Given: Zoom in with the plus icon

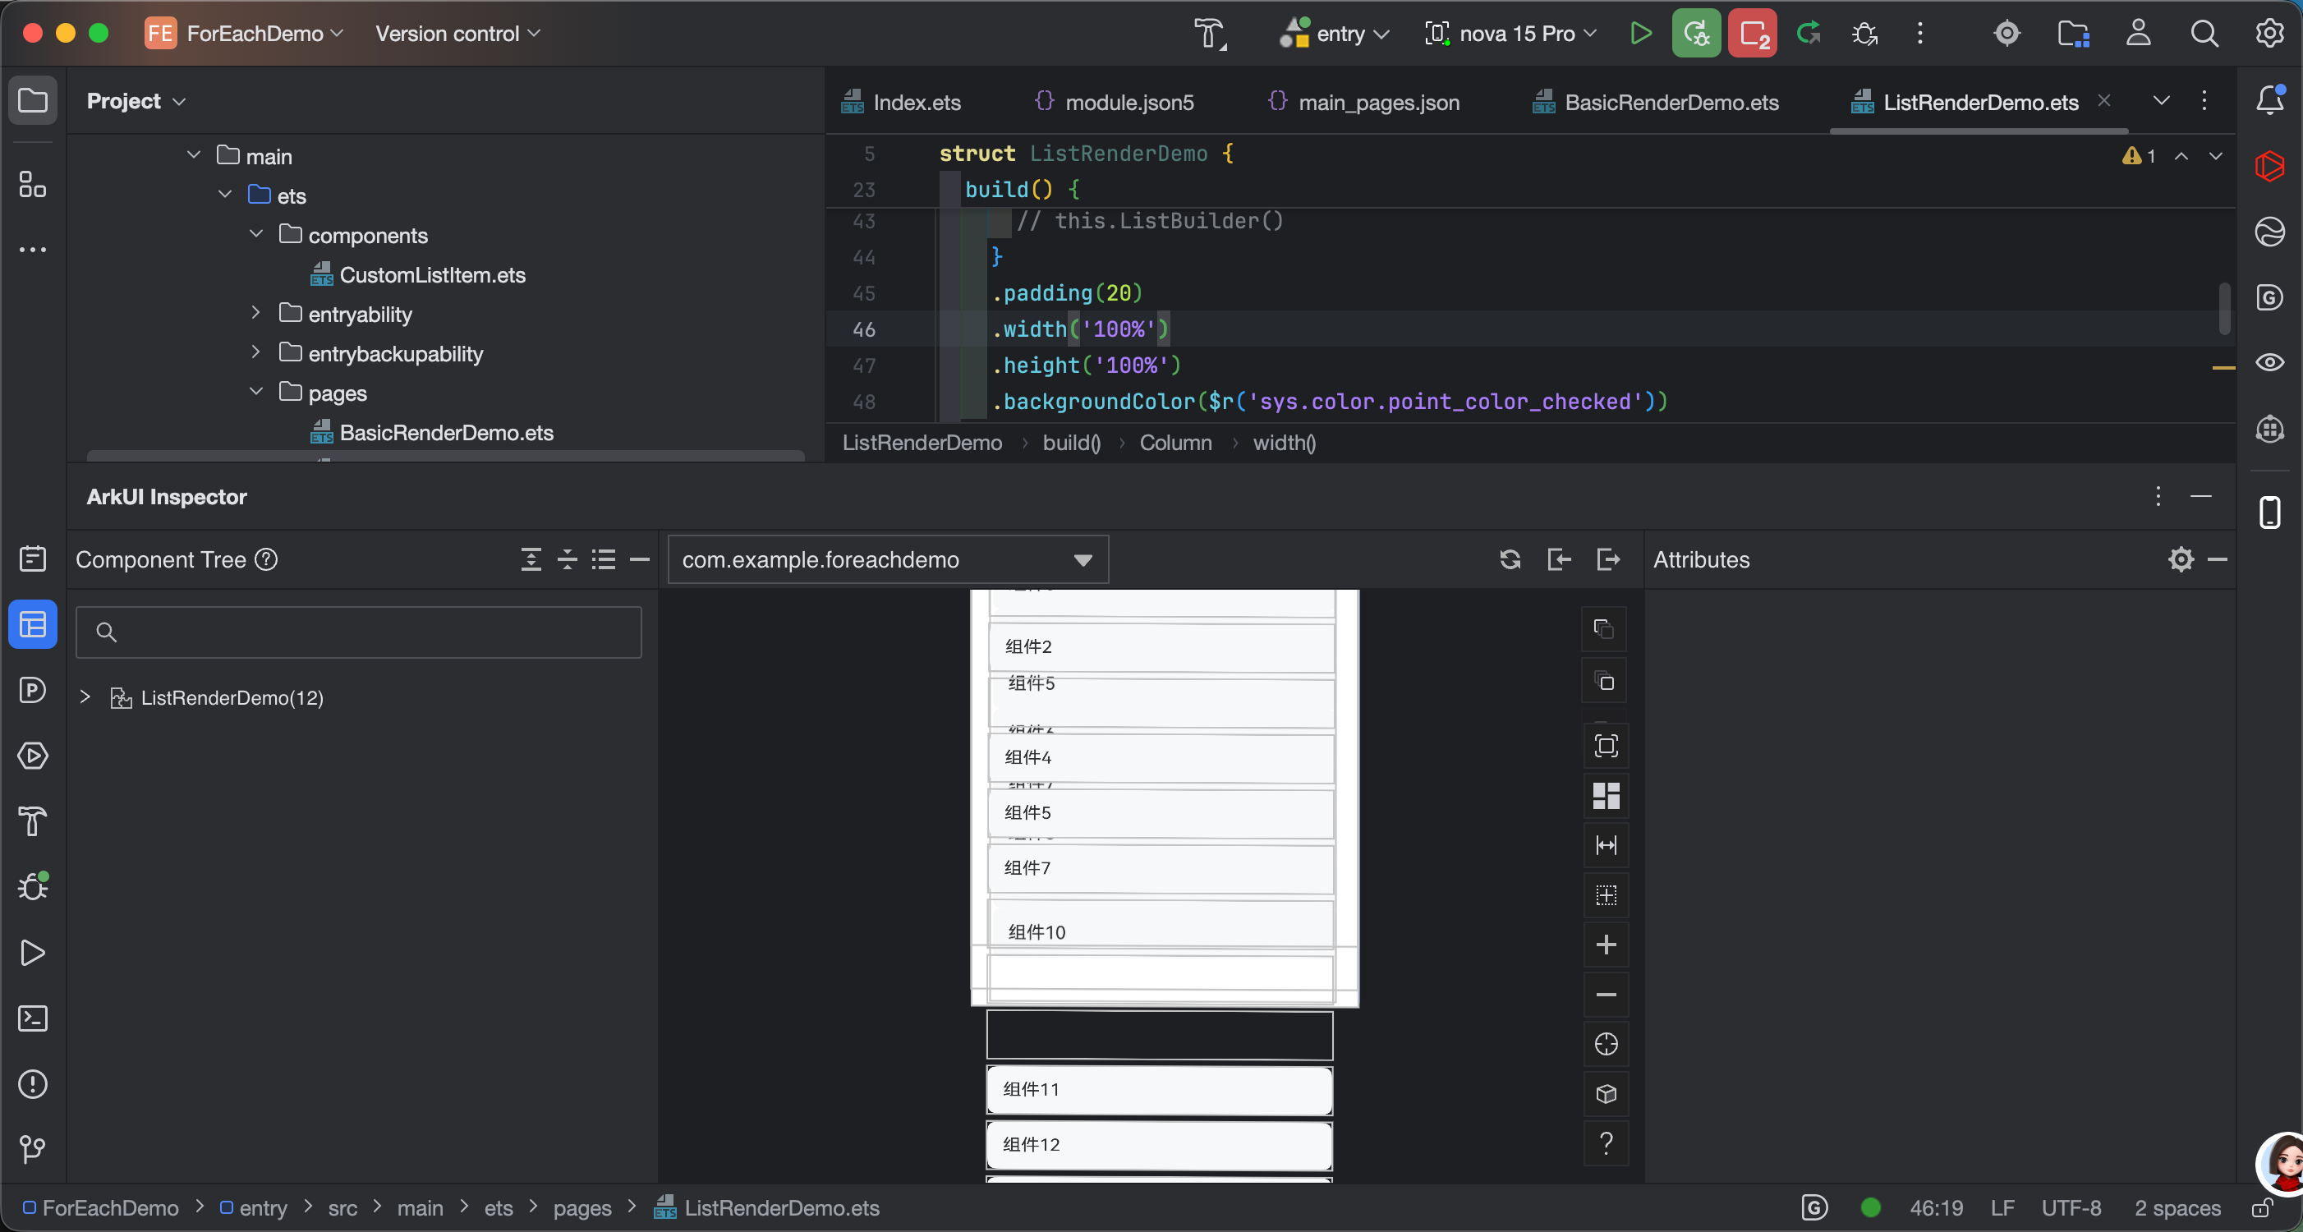Looking at the screenshot, I should coord(1606,945).
